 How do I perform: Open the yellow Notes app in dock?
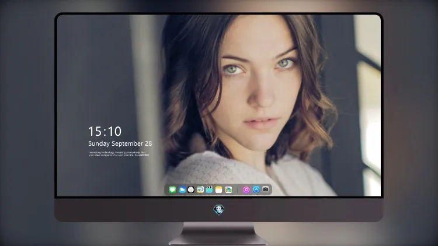click(219, 189)
